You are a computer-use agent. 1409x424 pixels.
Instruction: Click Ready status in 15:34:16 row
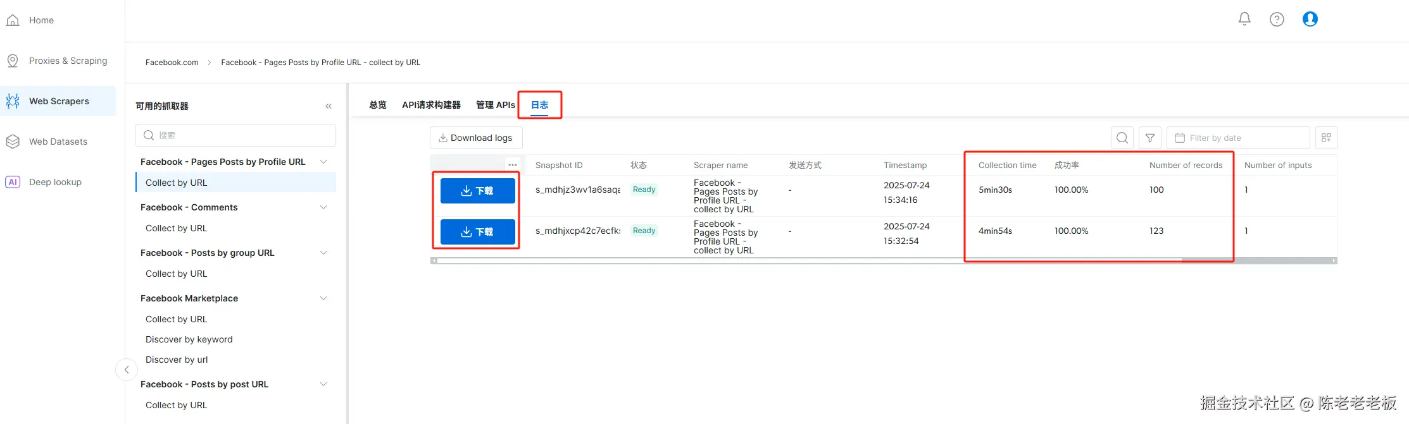(x=644, y=190)
